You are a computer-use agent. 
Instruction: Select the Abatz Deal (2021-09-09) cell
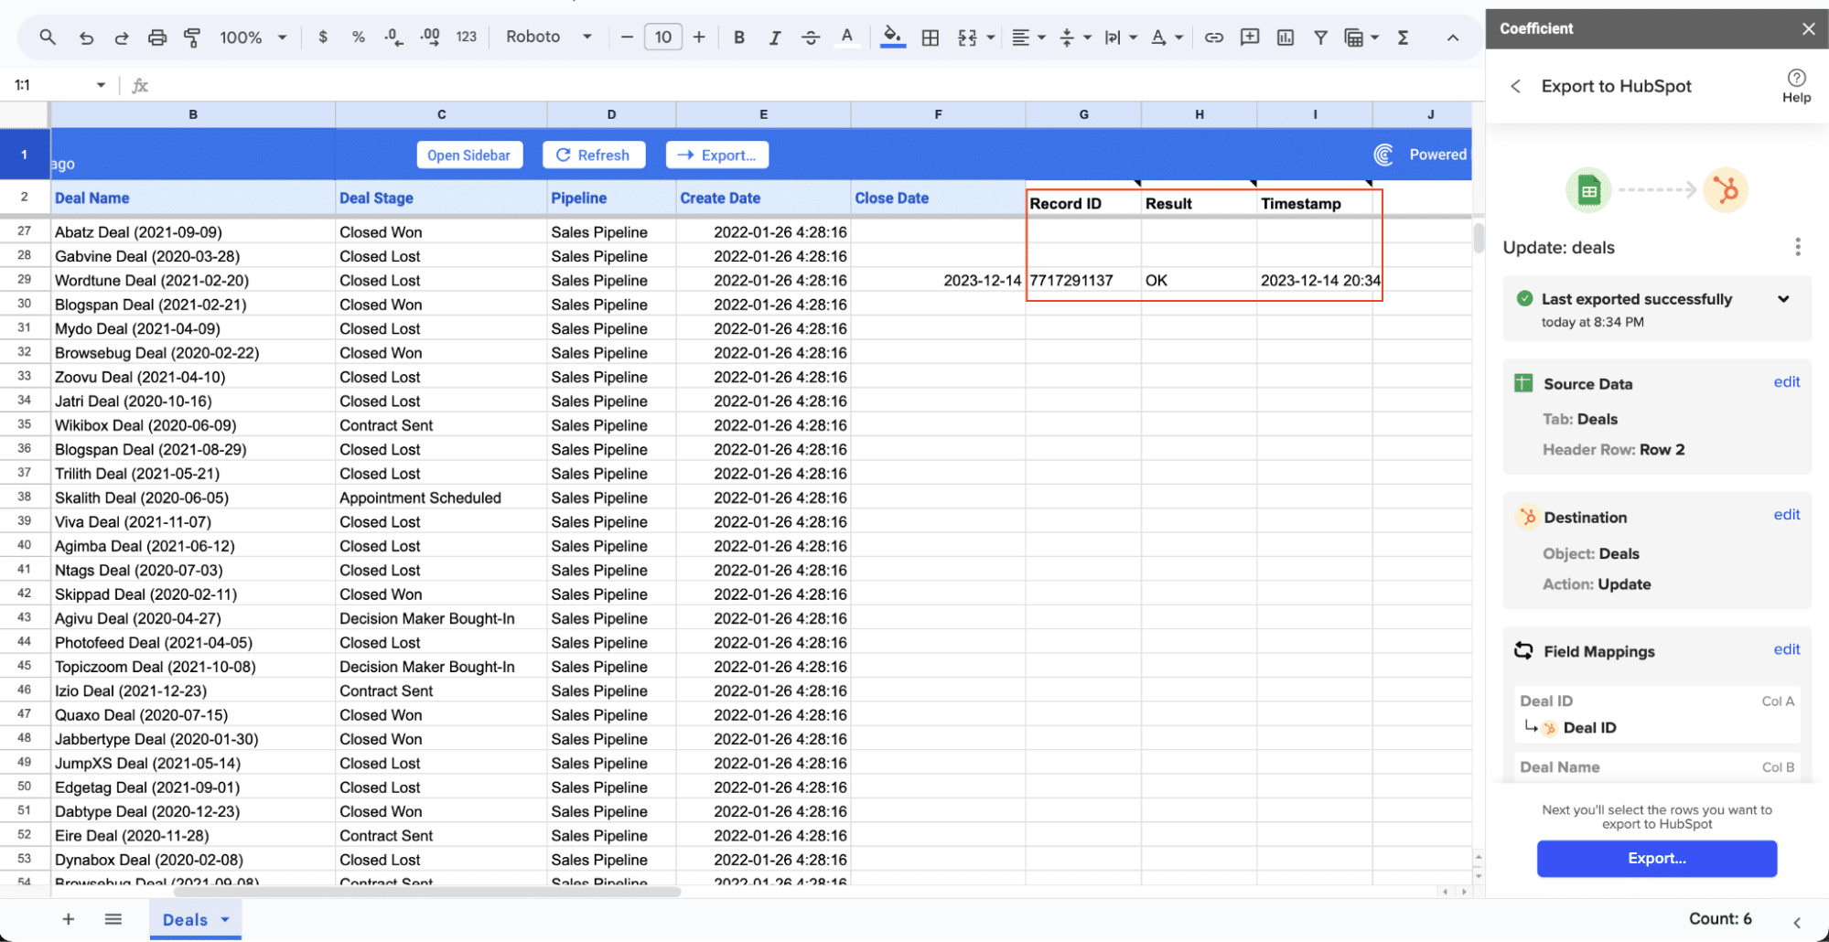[193, 232]
